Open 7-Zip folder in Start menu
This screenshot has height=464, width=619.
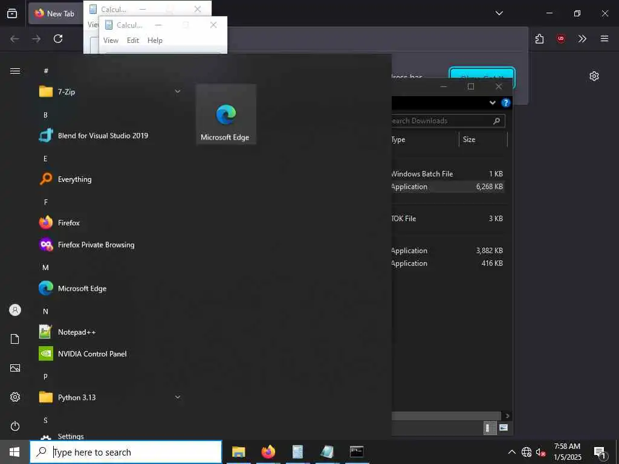(x=110, y=92)
